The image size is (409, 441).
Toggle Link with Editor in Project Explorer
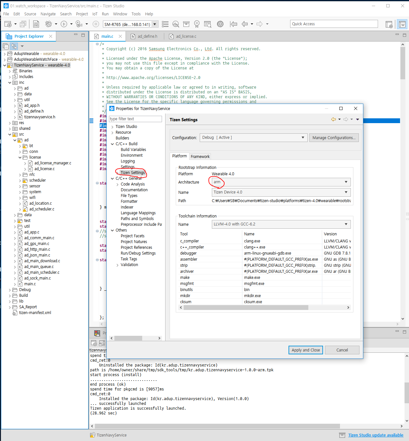(x=14, y=46)
